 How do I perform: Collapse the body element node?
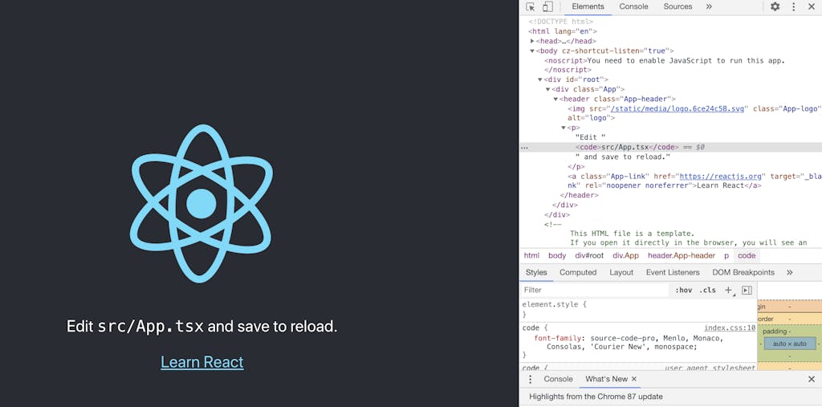532,51
